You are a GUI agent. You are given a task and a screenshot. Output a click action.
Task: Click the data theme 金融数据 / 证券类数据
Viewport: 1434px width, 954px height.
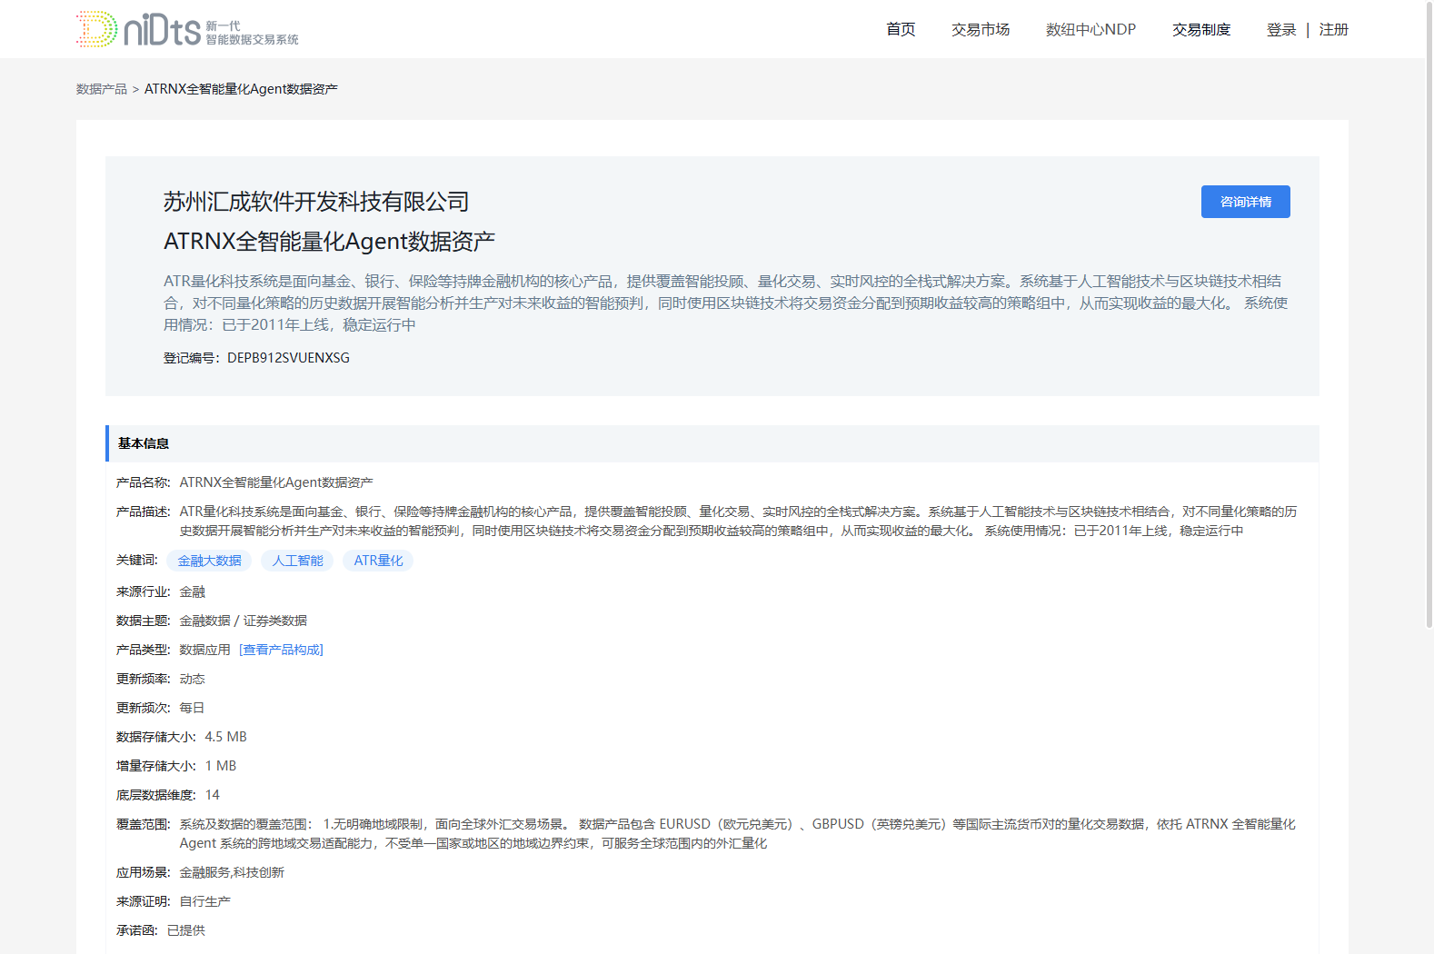244,621
